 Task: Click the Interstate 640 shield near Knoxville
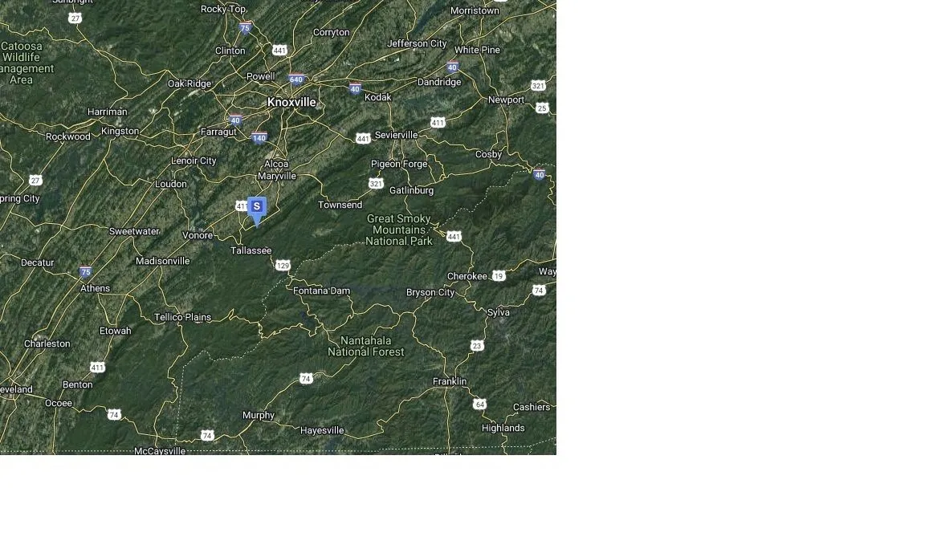pos(296,79)
